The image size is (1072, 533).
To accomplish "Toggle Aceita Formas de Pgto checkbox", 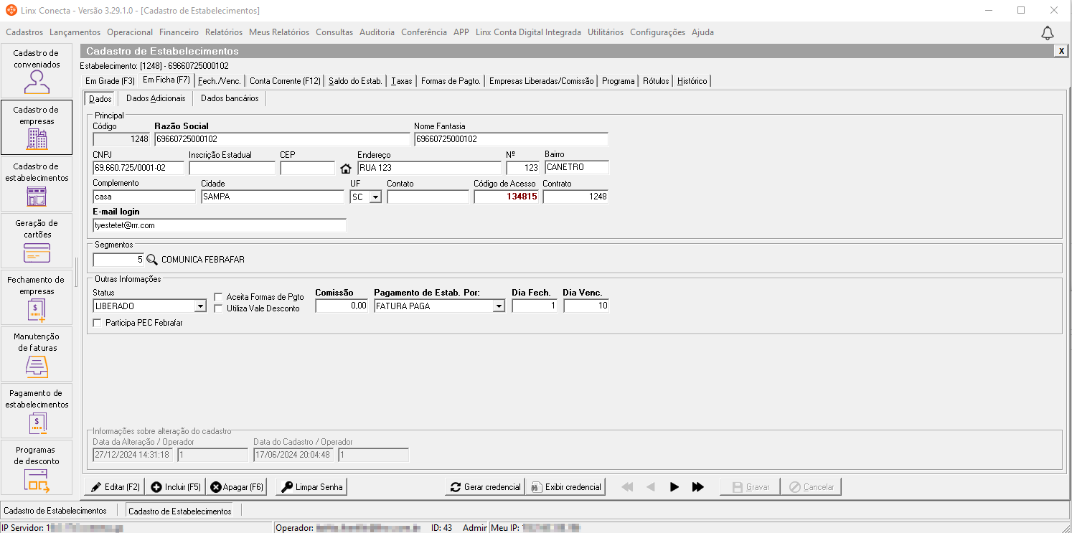I will (219, 296).
